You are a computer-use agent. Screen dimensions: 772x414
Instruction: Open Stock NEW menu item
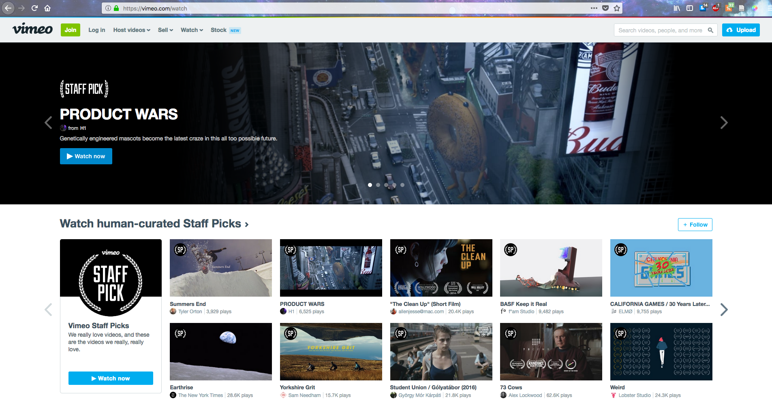pyautogui.click(x=225, y=30)
